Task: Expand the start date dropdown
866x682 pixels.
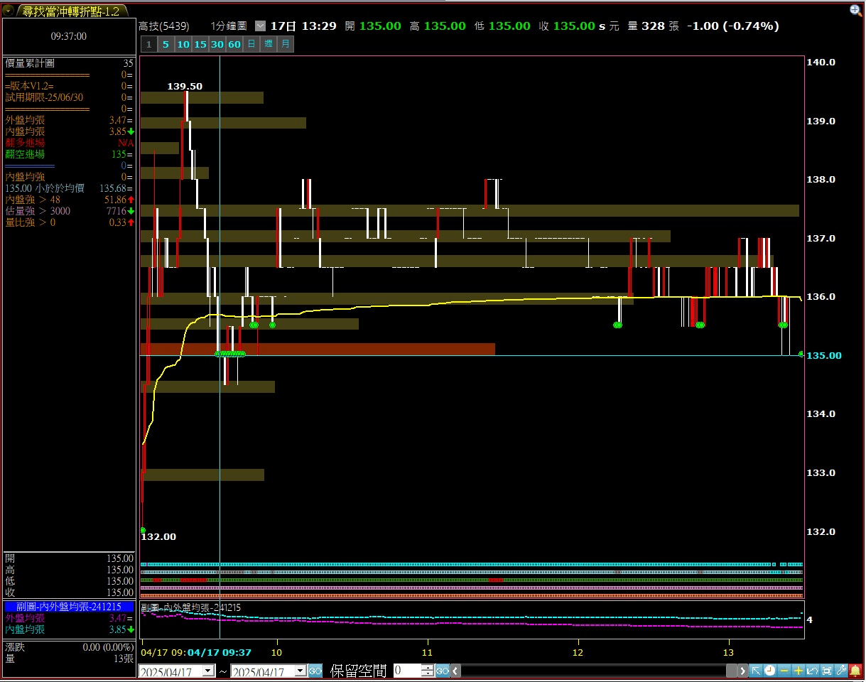Action: pos(208,671)
